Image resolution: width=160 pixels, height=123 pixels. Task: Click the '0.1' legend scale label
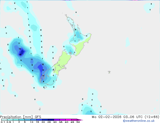(x=3, y=122)
